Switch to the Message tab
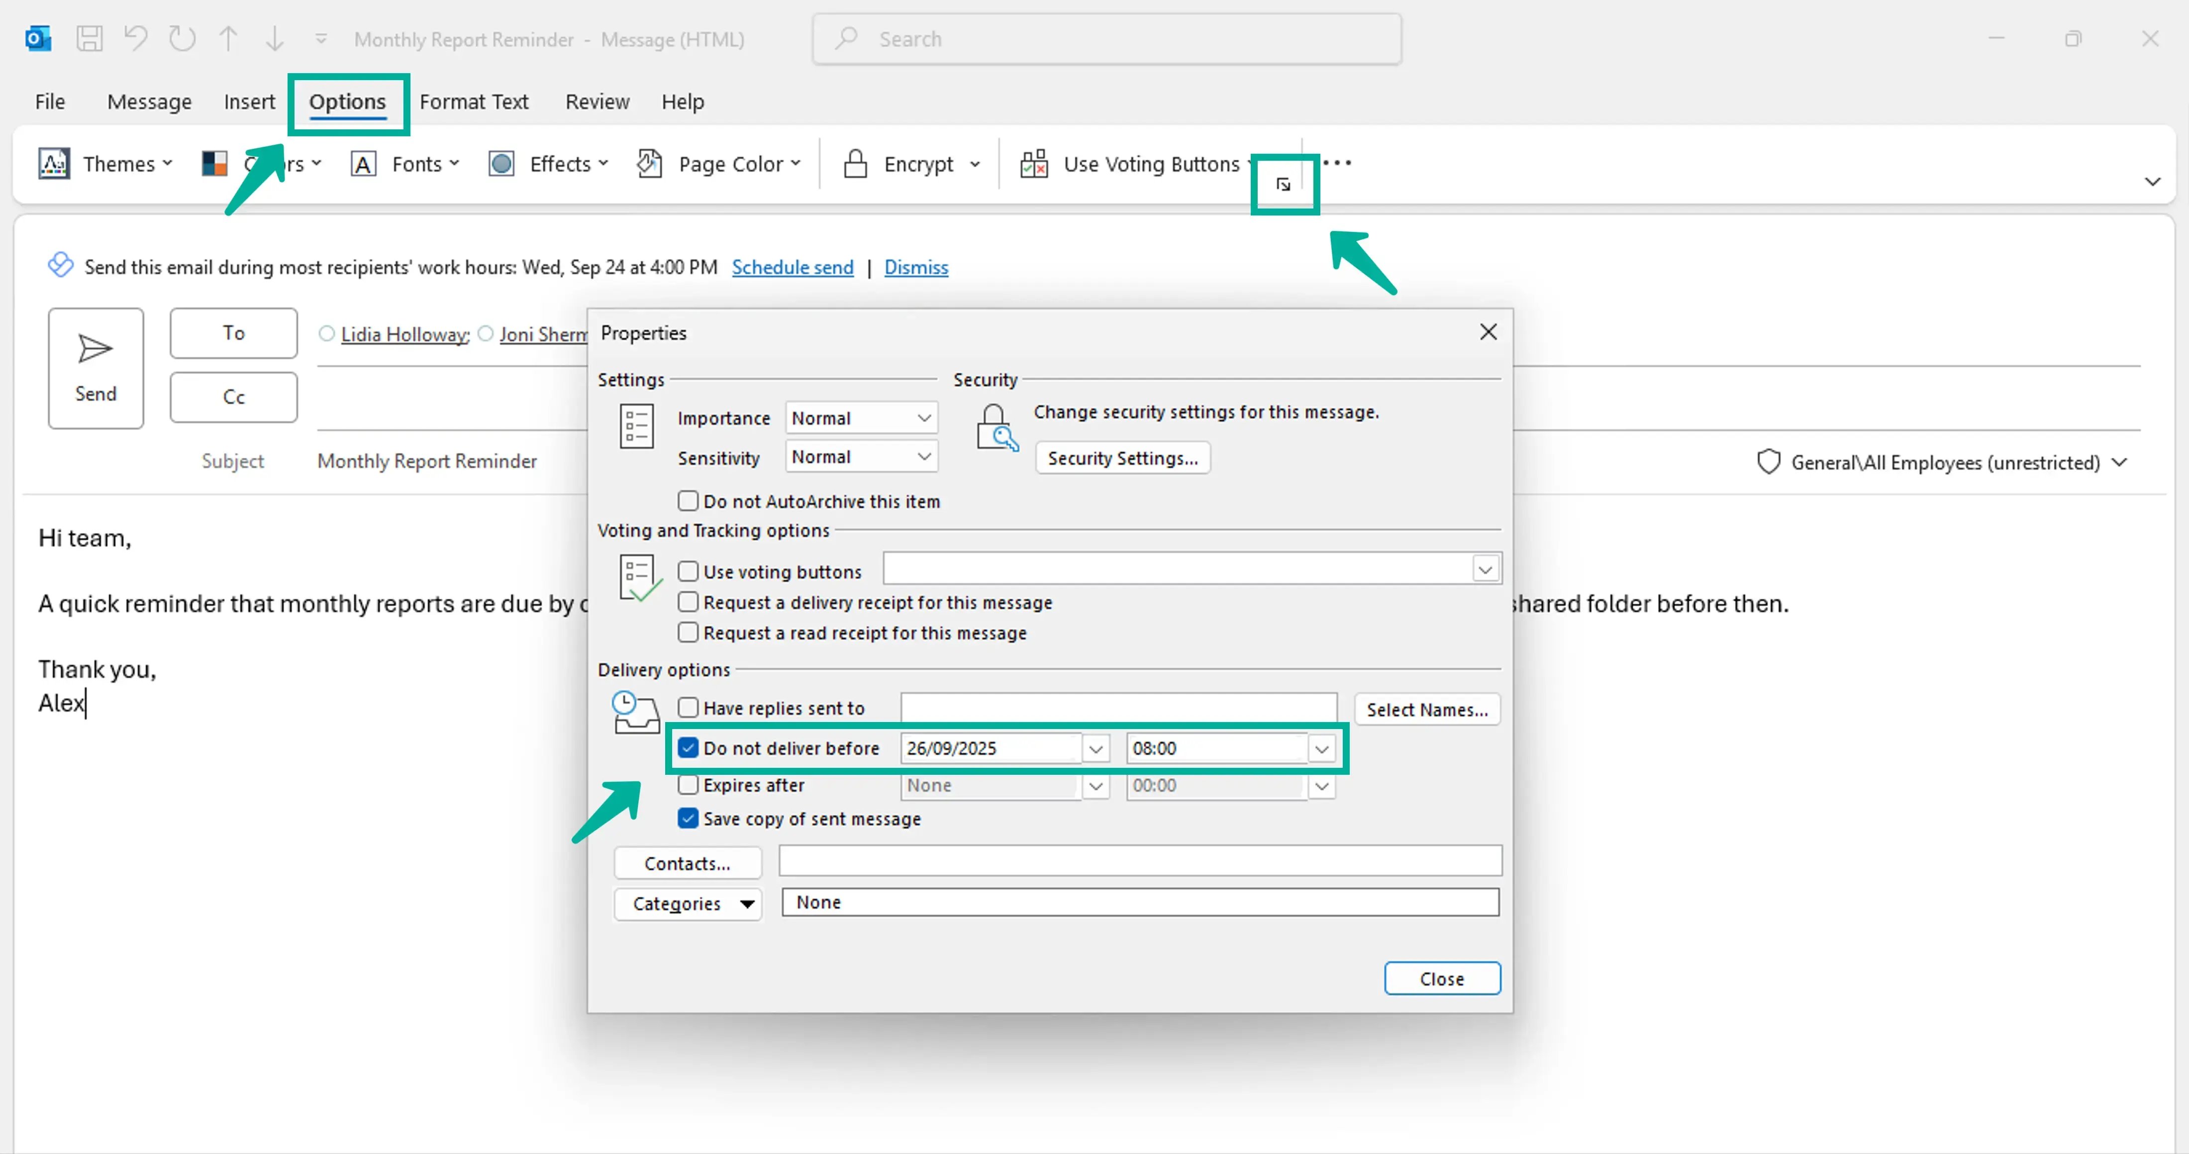 click(x=150, y=102)
